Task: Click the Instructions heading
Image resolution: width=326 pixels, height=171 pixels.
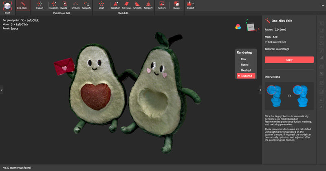Action: point(272,77)
